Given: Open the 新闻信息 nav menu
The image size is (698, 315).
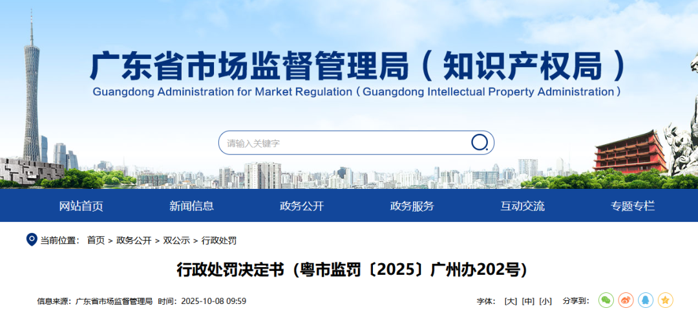Looking at the screenshot, I should point(192,206).
